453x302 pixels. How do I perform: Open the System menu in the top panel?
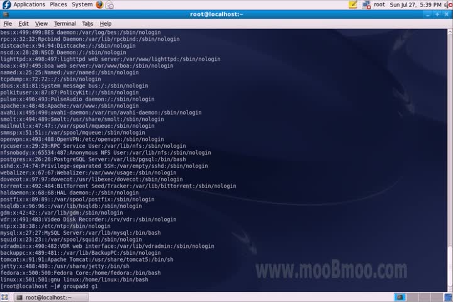pos(82,4)
